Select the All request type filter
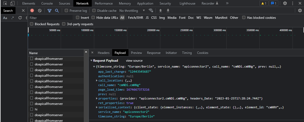This screenshot has width=304, height=122. (122, 17)
